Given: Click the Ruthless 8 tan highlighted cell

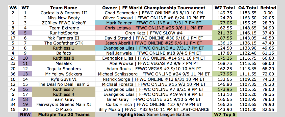Looking at the screenshot, I should [x=64, y=58].
